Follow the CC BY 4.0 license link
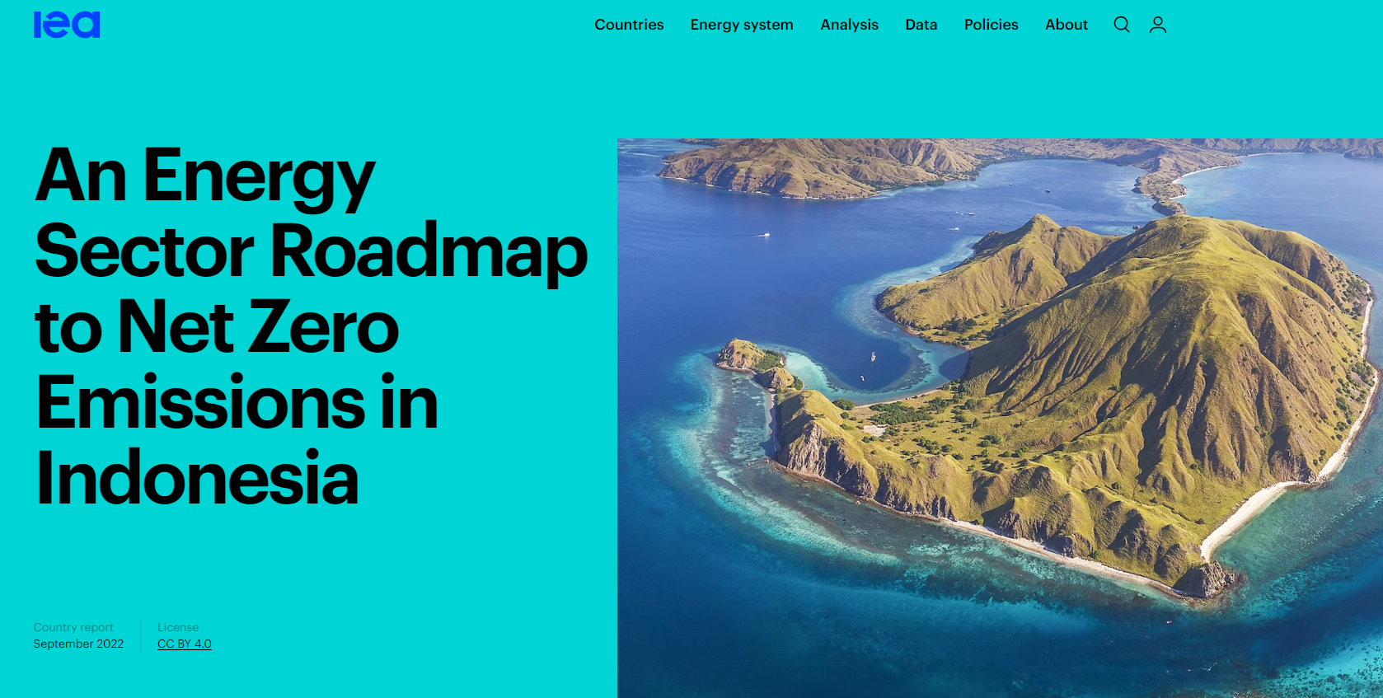 point(185,644)
